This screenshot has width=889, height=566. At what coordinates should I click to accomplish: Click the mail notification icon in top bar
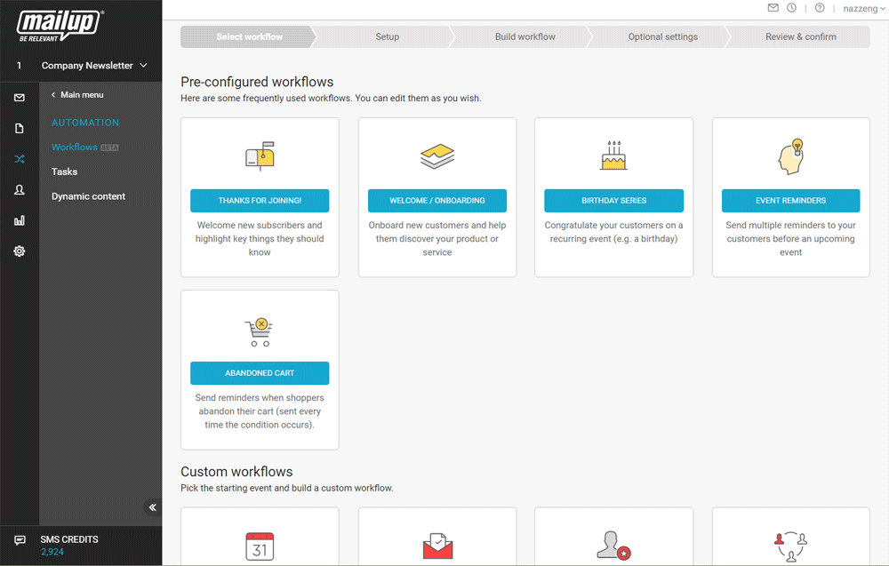pyautogui.click(x=773, y=8)
